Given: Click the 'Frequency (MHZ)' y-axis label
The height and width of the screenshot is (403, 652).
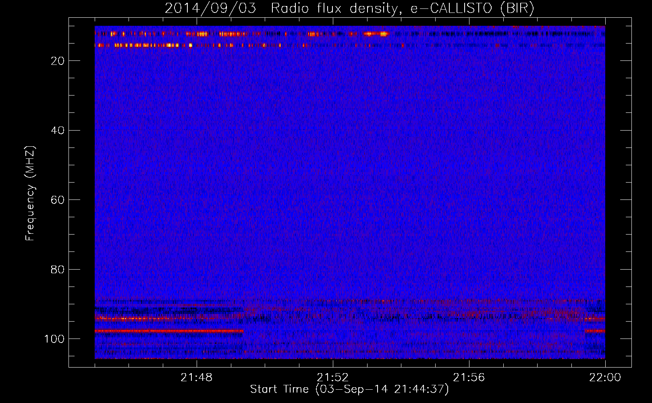Looking at the screenshot, I should click(x=30, y=193).
